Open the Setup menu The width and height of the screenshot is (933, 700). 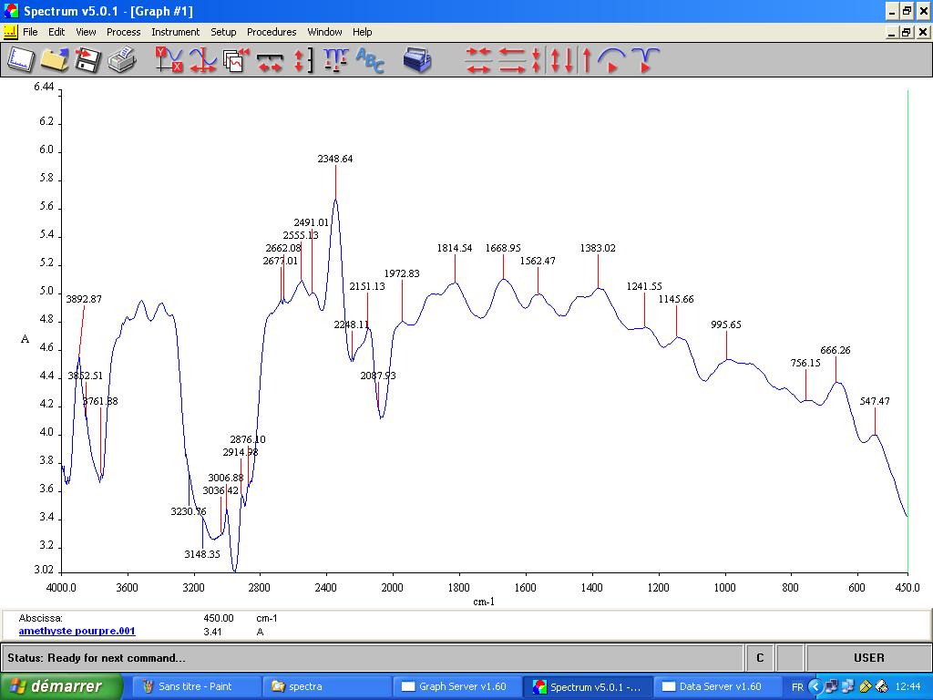(x=223, y=32)
